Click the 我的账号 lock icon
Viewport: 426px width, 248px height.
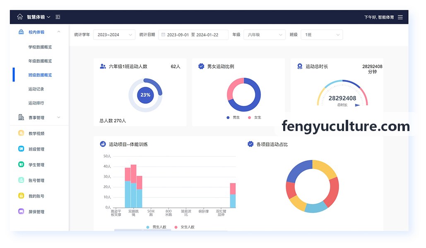coord(21,196)
